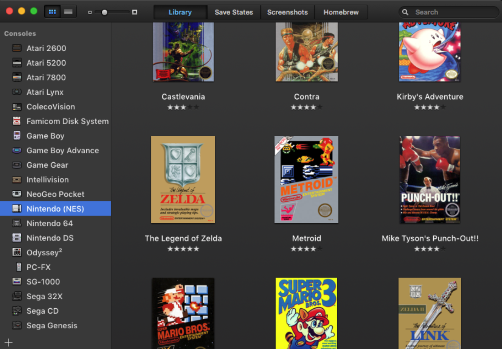502x349 pixels.
Task: Click the NeoGeo Pocket icon
Action: point(17,194)
